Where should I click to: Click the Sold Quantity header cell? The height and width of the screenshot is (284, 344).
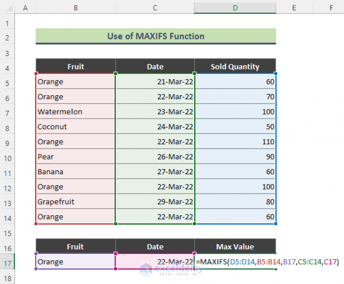coord(235,67)
